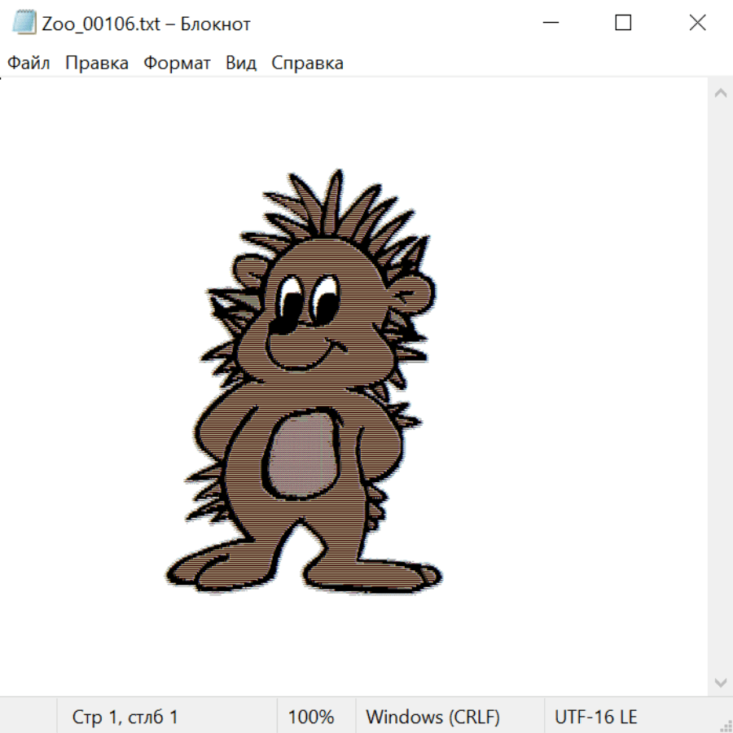Open the Вид menu

[x=241, y=64]
